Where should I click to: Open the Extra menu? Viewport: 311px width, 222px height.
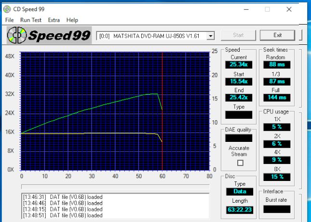tap(54, 20)
